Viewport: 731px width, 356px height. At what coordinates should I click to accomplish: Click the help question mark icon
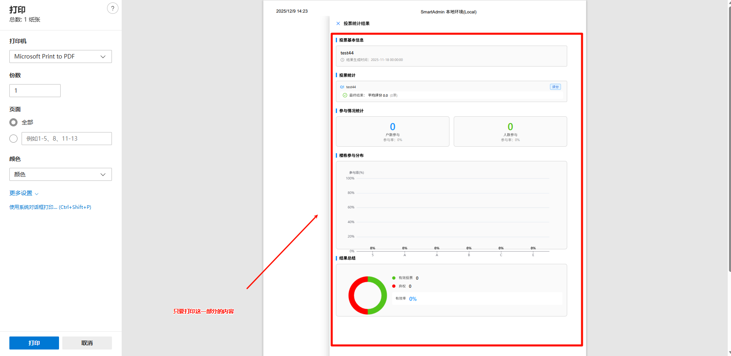113,8
